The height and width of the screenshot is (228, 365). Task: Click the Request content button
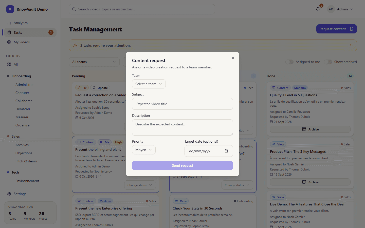click(336, 29)
